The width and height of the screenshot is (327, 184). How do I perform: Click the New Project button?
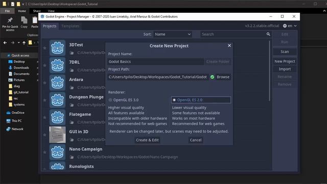(x=285, y=61)
